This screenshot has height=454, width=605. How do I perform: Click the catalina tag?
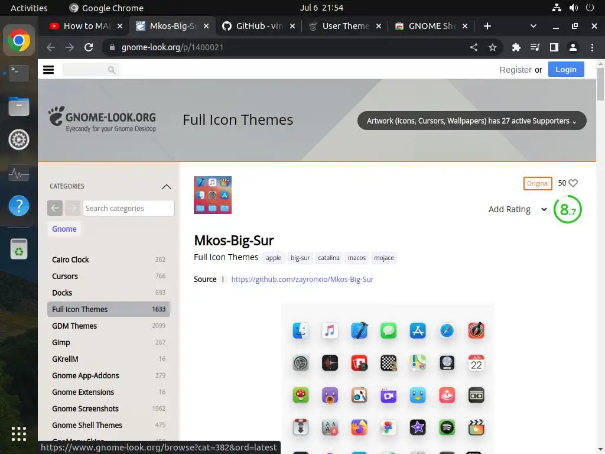[x=328, y=258]
